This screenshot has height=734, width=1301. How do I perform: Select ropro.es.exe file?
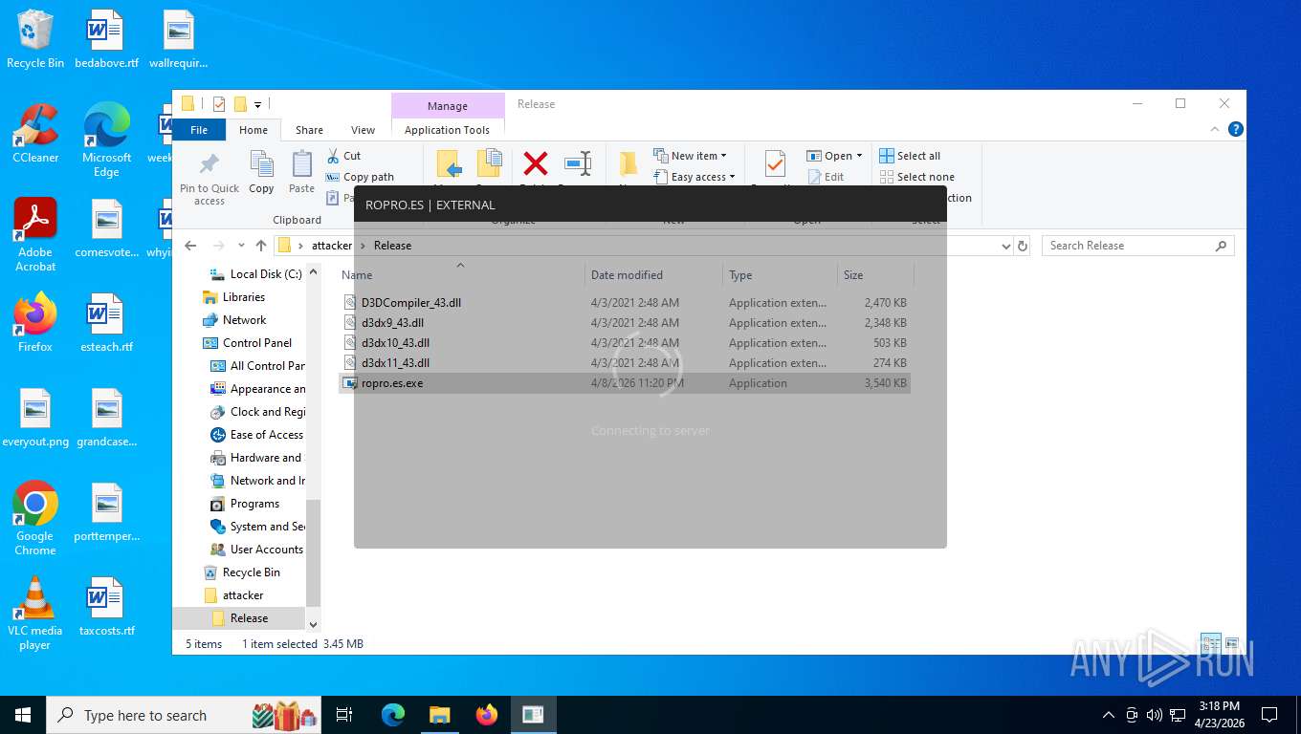pyautogui.click(x=624, y=383)
